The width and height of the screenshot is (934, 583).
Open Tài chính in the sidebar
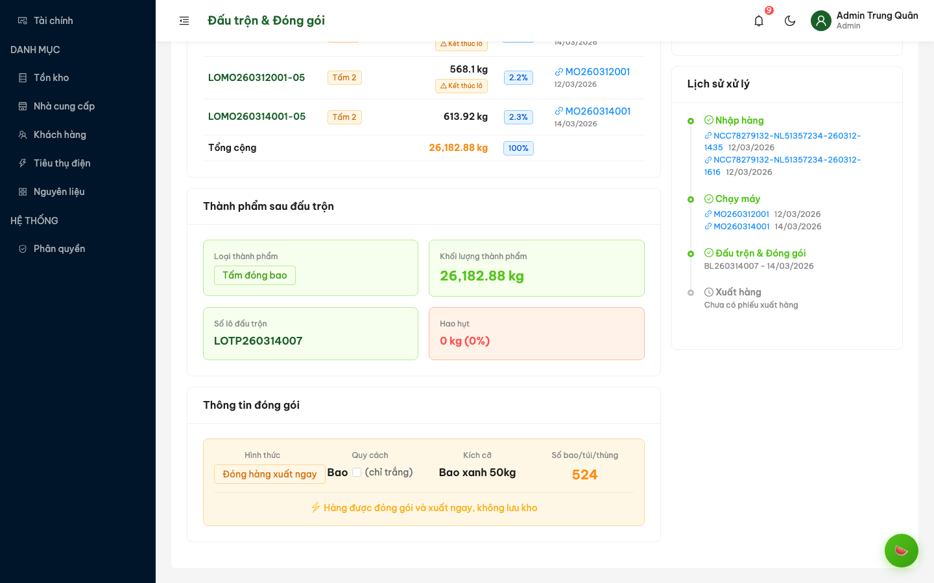[53, 21]
